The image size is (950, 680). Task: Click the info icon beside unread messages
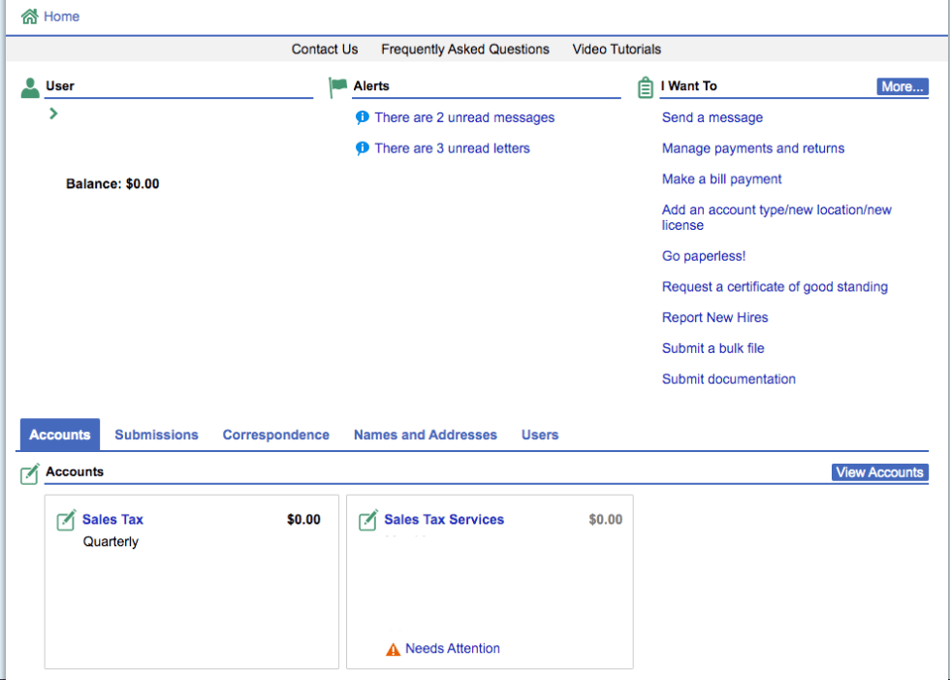[362, 117]
